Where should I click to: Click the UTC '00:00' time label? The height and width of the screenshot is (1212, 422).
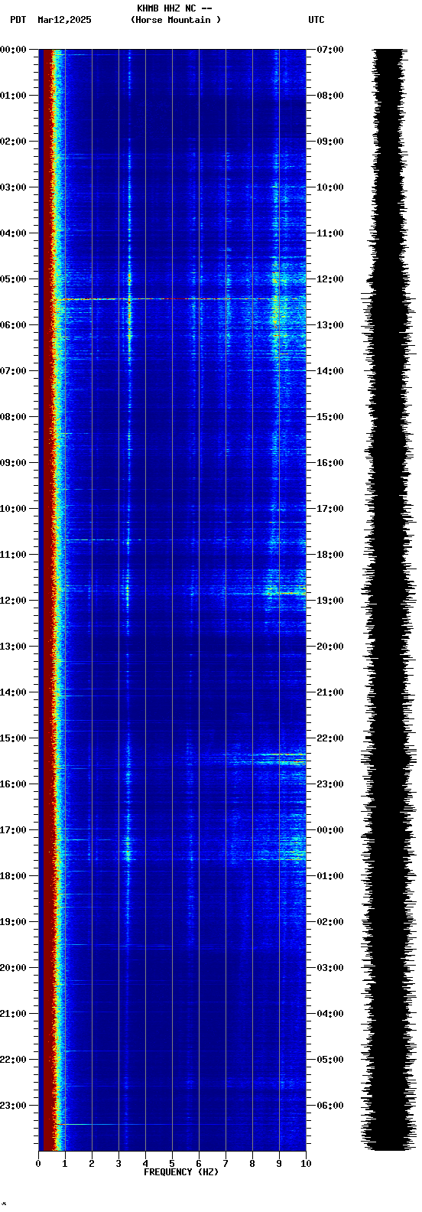tap(330, 830)
